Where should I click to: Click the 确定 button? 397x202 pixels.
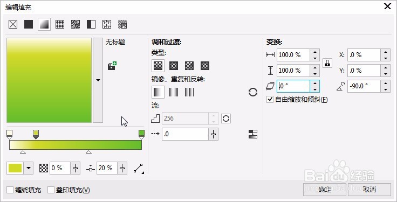325,190
